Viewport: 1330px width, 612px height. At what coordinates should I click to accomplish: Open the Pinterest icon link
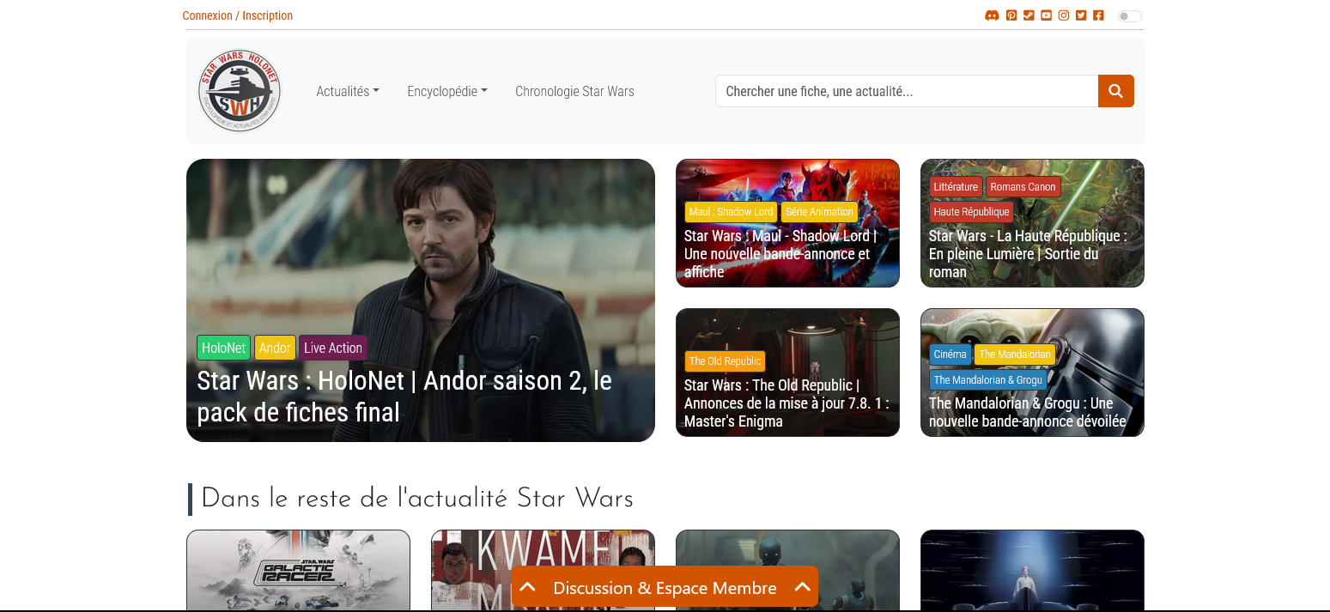tap(1011, 15)
